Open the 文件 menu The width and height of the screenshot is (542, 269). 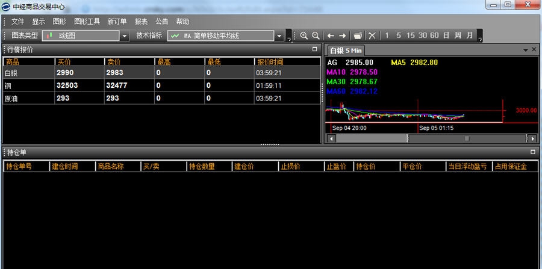(x=18, y=21)
